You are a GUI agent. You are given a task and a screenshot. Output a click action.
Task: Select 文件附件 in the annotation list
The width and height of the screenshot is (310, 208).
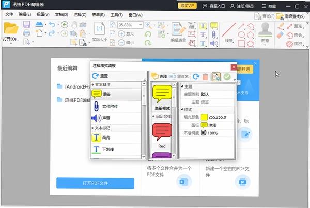click(116, 107)
